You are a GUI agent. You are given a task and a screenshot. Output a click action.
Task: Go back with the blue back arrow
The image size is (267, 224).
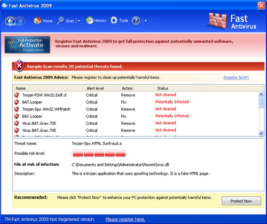10,21
